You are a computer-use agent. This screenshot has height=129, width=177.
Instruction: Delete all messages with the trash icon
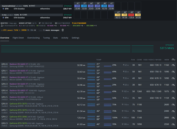tap(63, 30)
